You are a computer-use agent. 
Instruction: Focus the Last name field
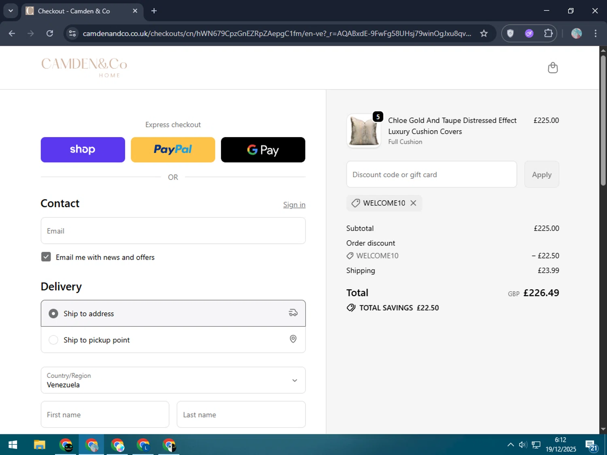click(x=241, y=415)
